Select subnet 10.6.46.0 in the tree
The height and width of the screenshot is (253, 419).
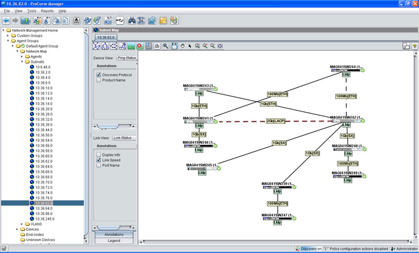pyautogui.click(x=43, y=67)
